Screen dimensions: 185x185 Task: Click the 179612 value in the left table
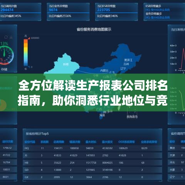(7, 148)
